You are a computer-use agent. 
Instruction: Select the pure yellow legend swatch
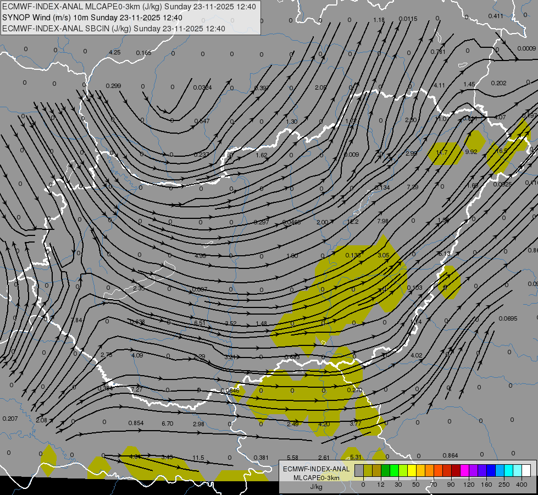412,470
